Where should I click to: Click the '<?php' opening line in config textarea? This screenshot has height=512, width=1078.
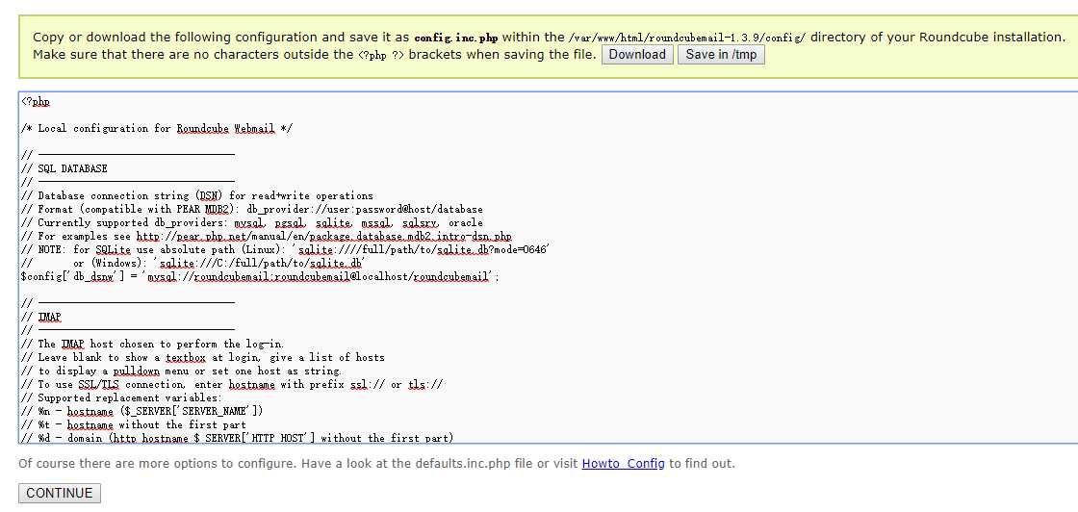click(36, 102)
